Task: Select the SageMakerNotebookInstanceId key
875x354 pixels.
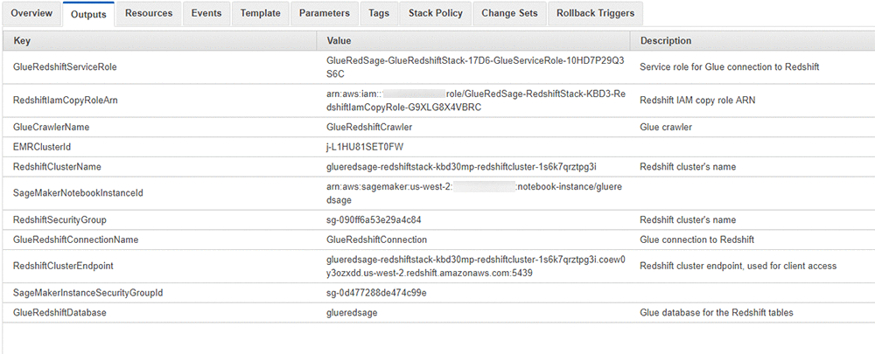Action: pyautogui.click(x=78, y=193)
